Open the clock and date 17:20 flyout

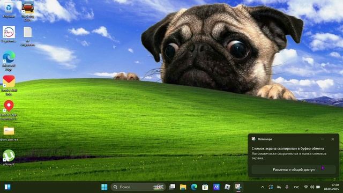point(331,187)
